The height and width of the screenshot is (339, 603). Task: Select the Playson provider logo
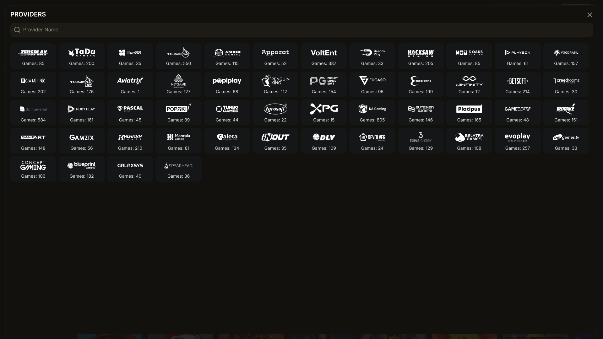coord(518,53)
